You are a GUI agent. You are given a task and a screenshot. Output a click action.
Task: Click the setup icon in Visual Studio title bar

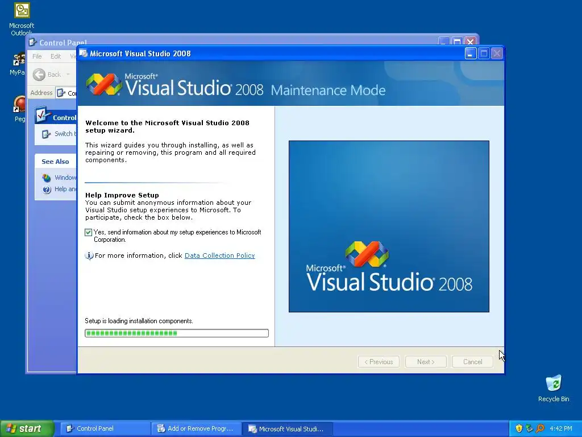tap(84, 53)
